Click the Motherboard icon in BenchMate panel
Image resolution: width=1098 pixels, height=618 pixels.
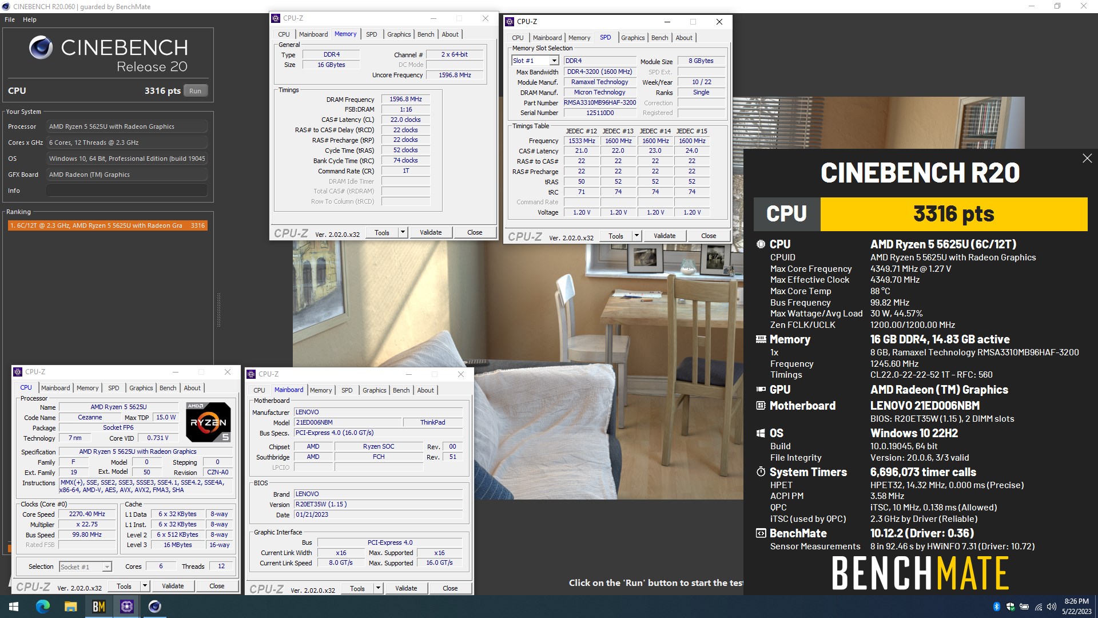click(x=761, y=406)
